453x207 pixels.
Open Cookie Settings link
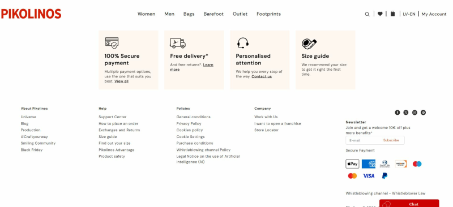pyautogui.click(x=190, y=137)
